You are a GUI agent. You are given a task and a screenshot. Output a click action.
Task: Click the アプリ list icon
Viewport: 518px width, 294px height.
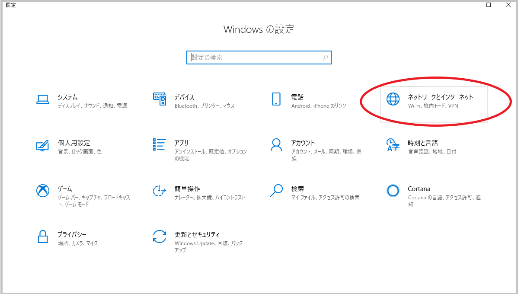click(x=160, y=145)
